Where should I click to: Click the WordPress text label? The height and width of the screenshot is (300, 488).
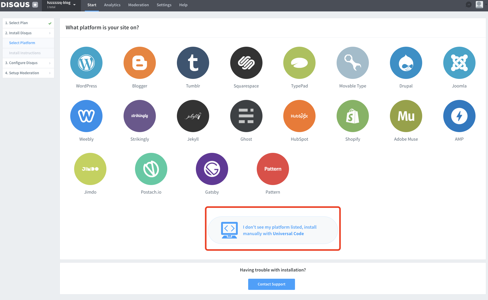pos(86,86)
